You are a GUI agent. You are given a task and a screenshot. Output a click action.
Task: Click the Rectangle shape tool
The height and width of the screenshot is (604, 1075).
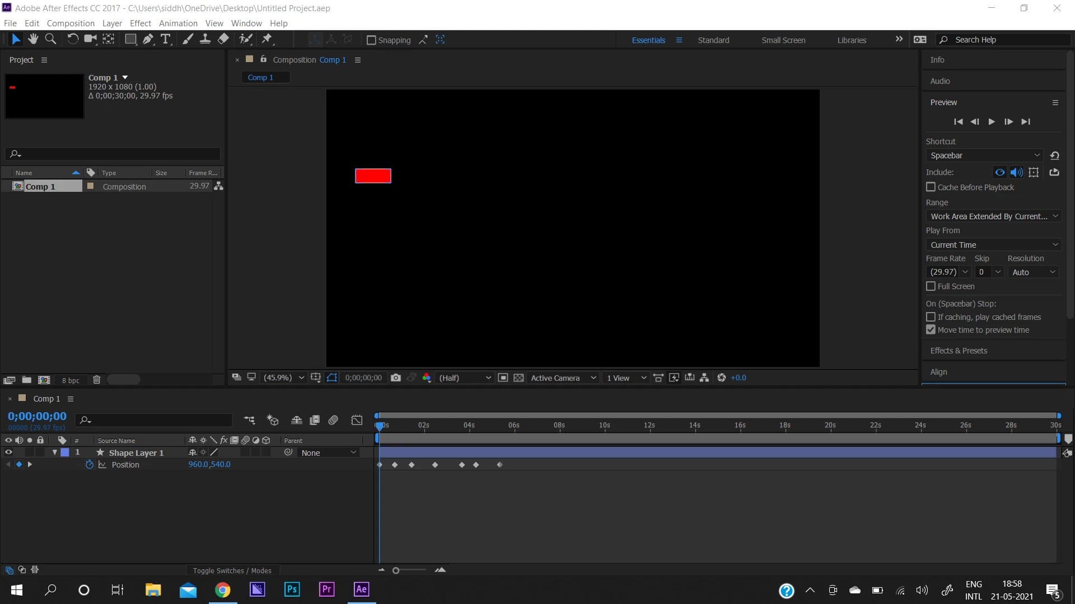130,39
